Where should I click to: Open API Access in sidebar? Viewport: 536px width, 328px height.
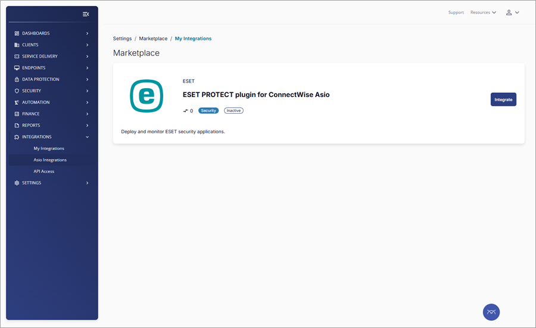(x=43, y=171)
